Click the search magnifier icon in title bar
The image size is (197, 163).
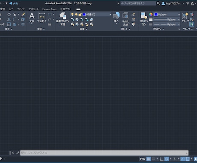(x=158, y=3)
